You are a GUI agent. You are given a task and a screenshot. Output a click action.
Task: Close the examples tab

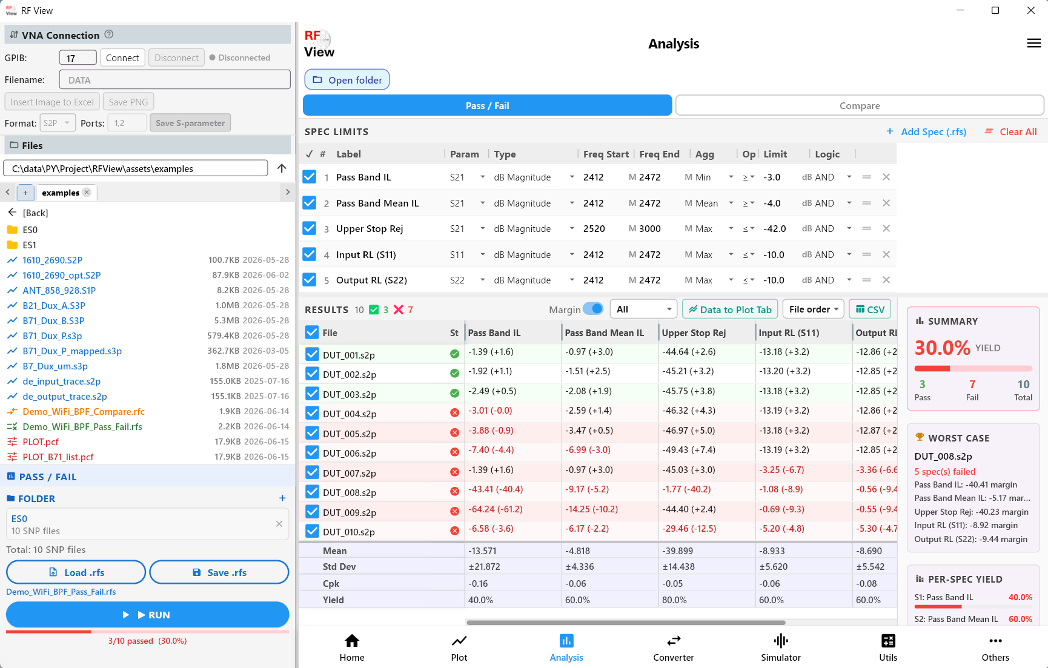(87, 192)
